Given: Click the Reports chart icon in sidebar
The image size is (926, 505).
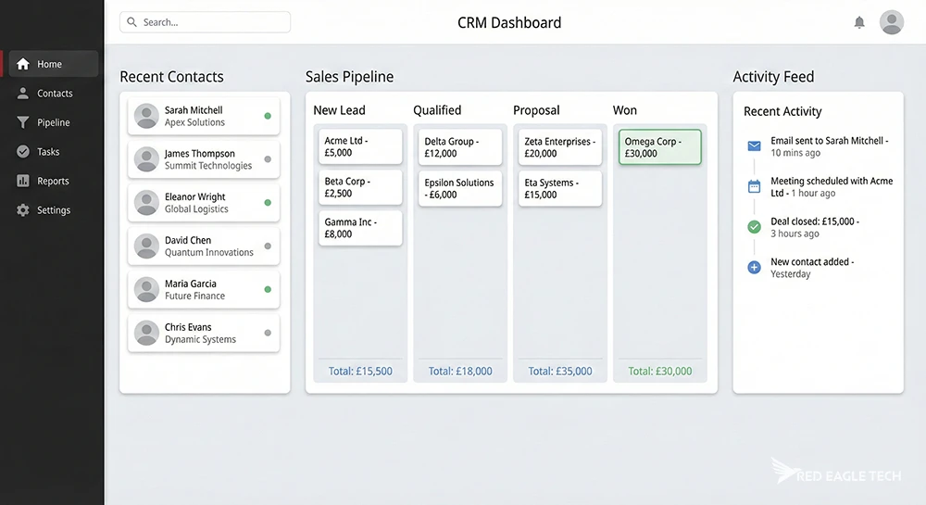Looking at the screenshot, I should [x=23, y=181].
